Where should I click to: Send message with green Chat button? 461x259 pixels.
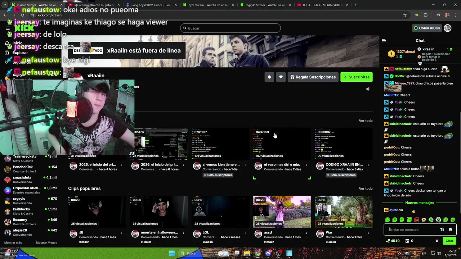click(449, 241)
